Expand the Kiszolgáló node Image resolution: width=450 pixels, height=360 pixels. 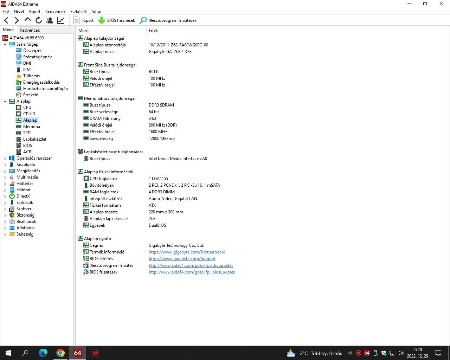[x=5, y=165]
